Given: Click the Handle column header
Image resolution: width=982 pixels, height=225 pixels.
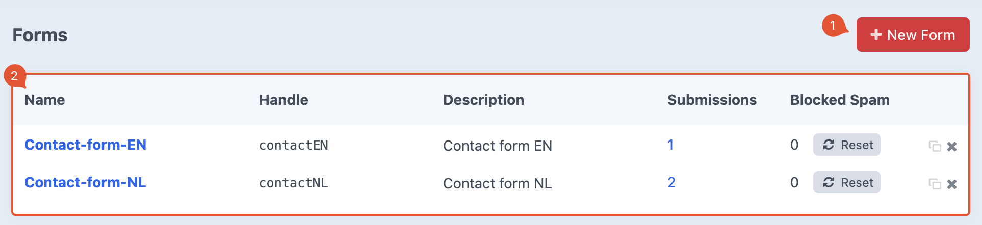Looking at the screenshot, I should pyautogui.click(x=283, y=100).
